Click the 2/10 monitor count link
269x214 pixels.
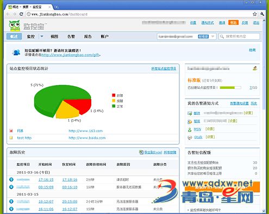point(253,88)
